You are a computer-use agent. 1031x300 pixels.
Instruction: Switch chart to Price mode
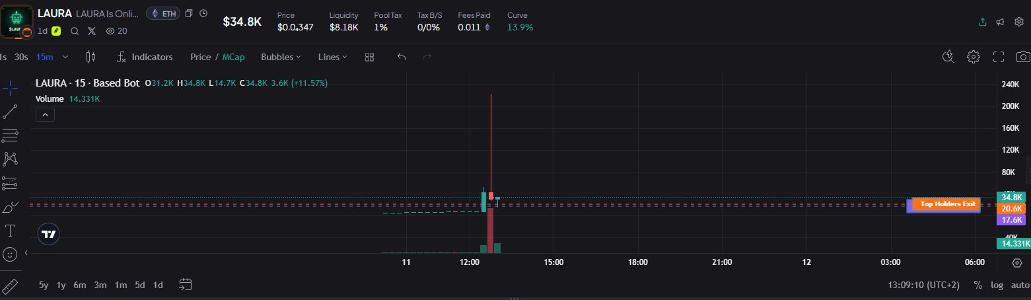click(x=200, y=57)
